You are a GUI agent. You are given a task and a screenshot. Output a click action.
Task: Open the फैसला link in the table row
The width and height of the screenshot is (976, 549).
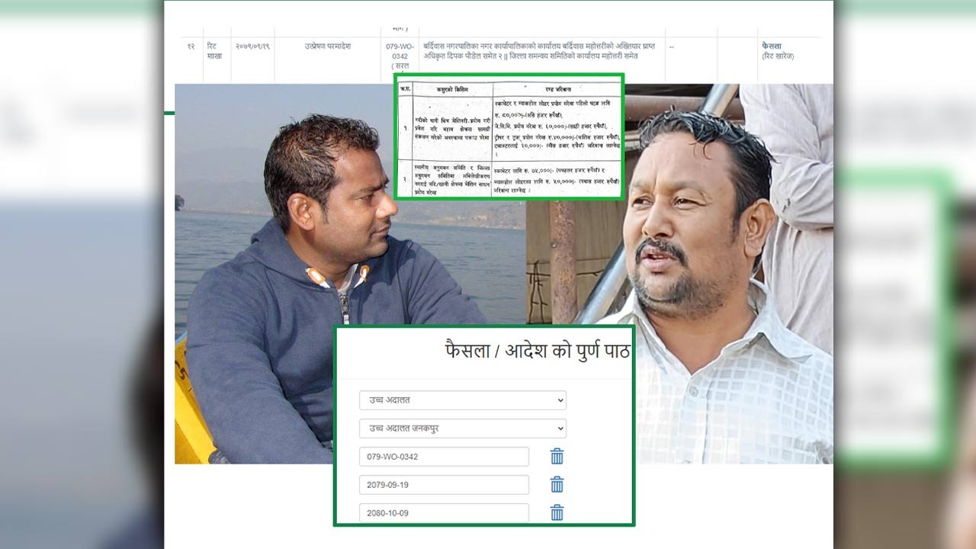[772, 47]
